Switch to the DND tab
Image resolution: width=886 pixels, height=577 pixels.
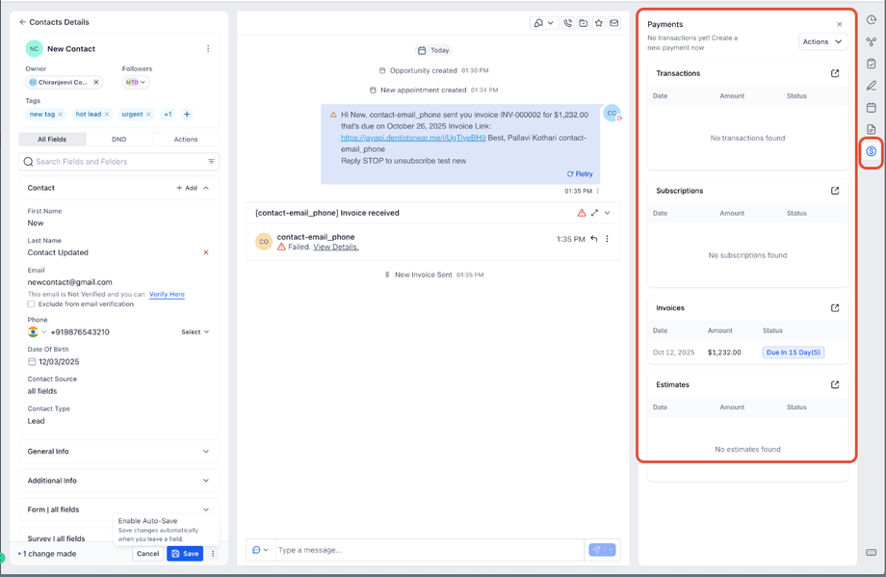118,139
